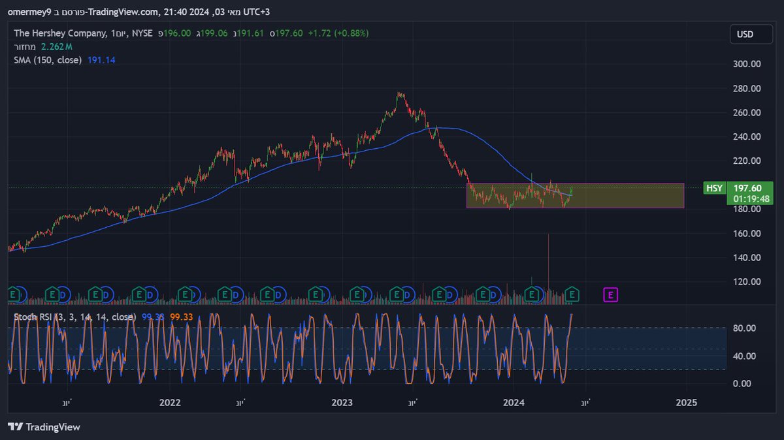Click the 280.00 price axis label
Screen dimensions: 784x440
[747, 88]
